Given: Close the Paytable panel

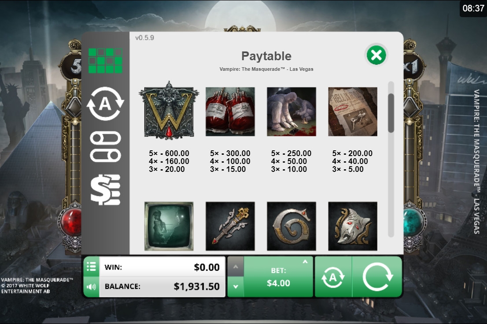Looking at the screenshot, I should [376, 55].
